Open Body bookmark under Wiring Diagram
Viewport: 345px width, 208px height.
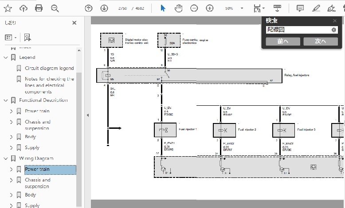point(30,195)
